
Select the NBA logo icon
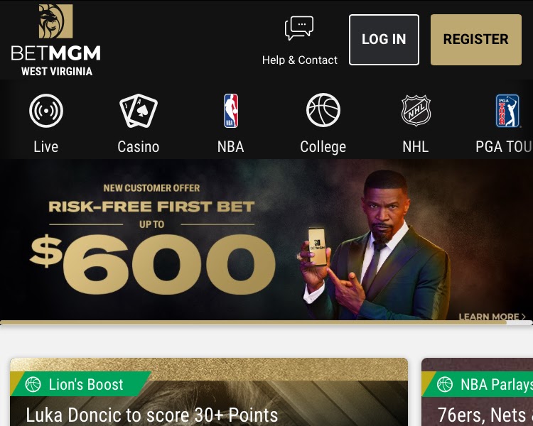pos(231,111)
